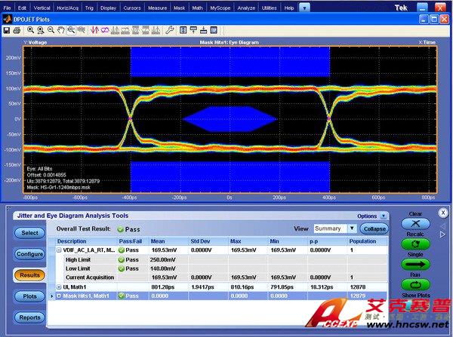Image resolution: width=453 pixels, height=337 pixels.
Task: Expand the UI, Math1 measurement row
Action: click(60, 287)
